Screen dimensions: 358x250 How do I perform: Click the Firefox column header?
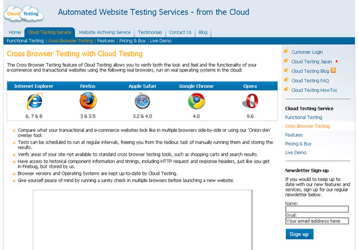[88, 86]
